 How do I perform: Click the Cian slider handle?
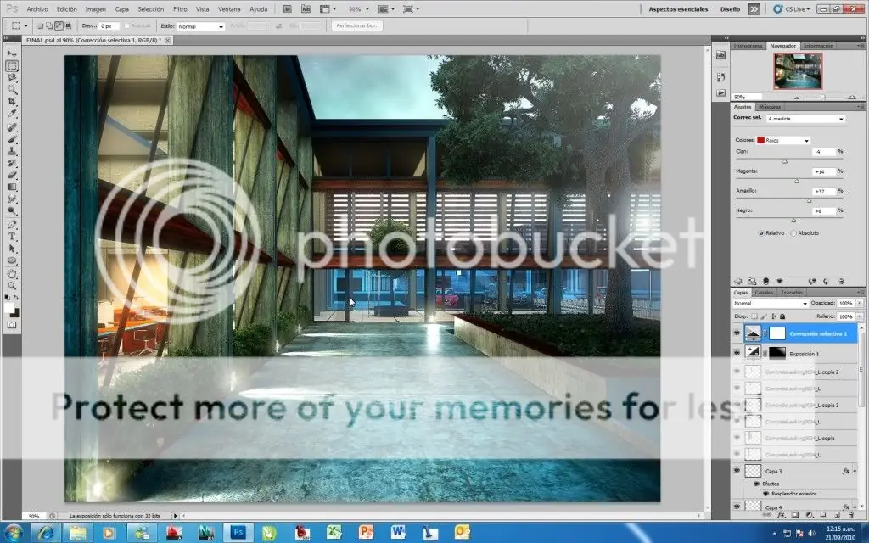[785, 162]
